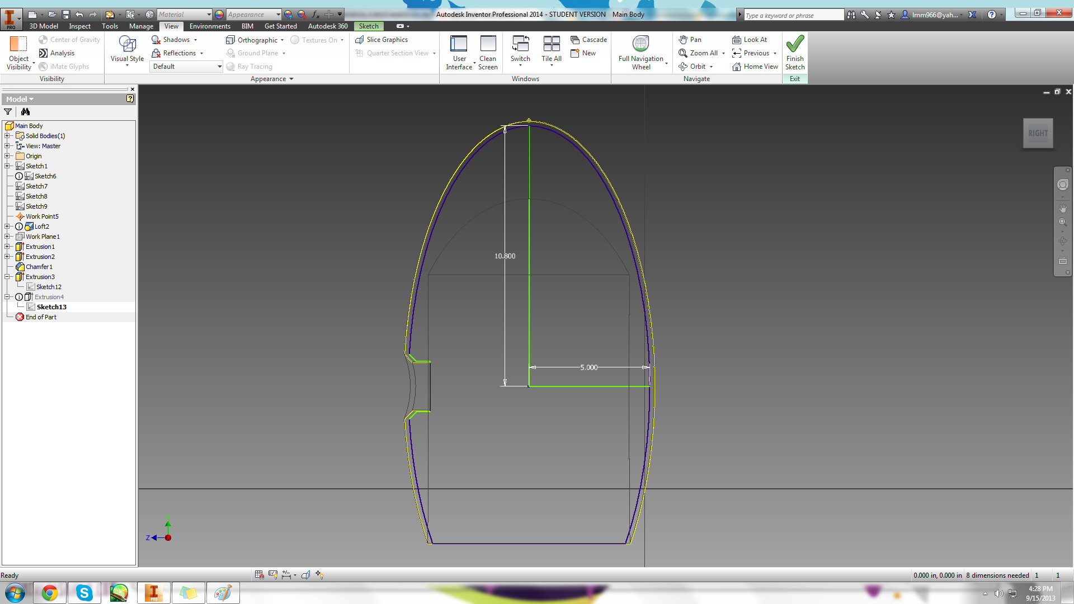Click the Finish Sketch checkmark button
Image resolution: width=1074 pixels, height=604 pixels.
tap(795, 53)
